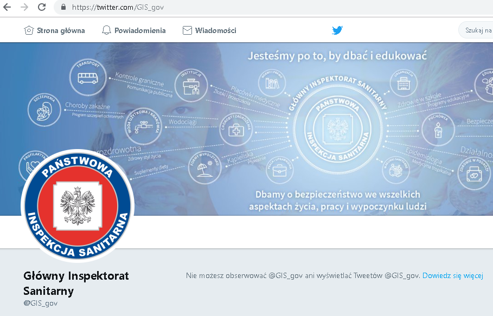Click the profile name Główny Inspektorat Sanitarny

click(76, 283)
